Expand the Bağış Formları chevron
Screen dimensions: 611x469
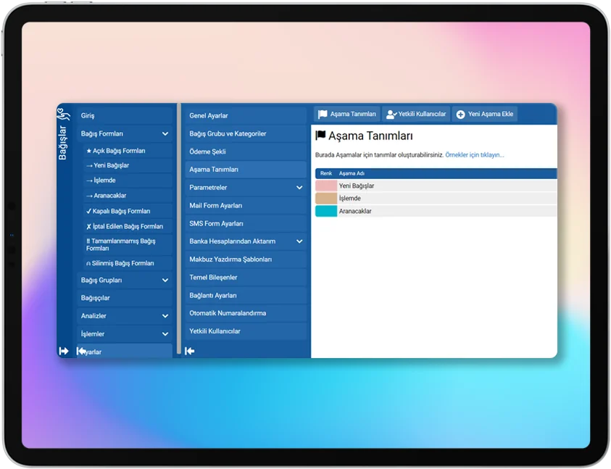point(165,134)
